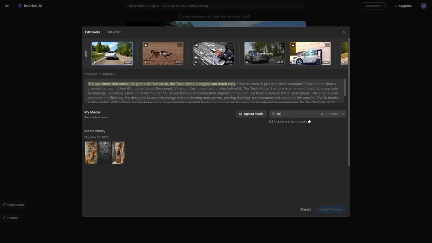This screenshot has width=432, height=243.
Task: Select the charging Tesla clip thumbnail
Action: pos(310,53)
